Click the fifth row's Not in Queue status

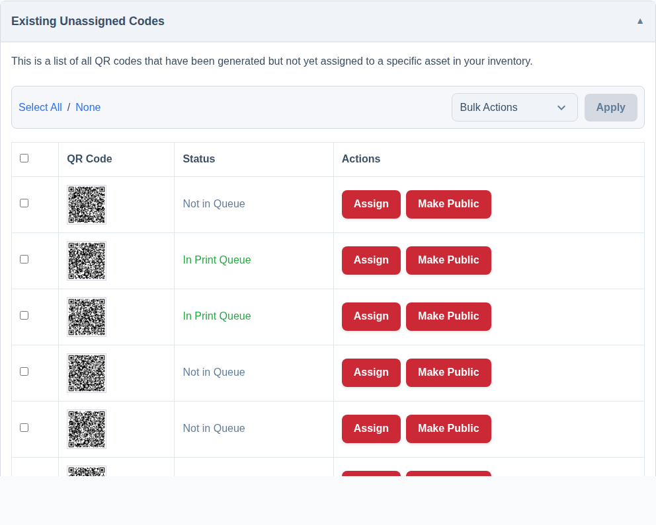point(214,428)
